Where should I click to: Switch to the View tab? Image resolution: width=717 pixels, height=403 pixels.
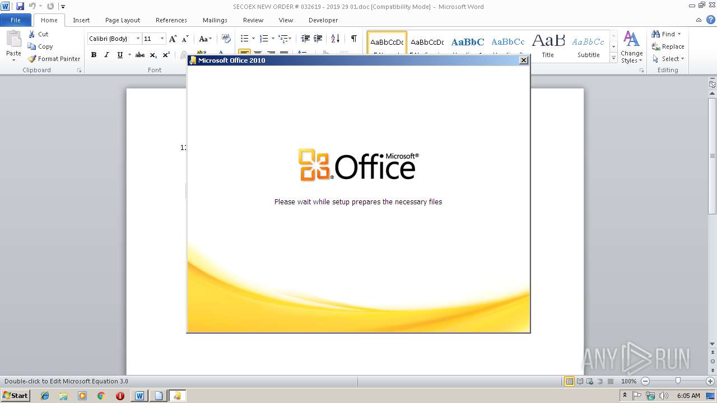point(286,20)
